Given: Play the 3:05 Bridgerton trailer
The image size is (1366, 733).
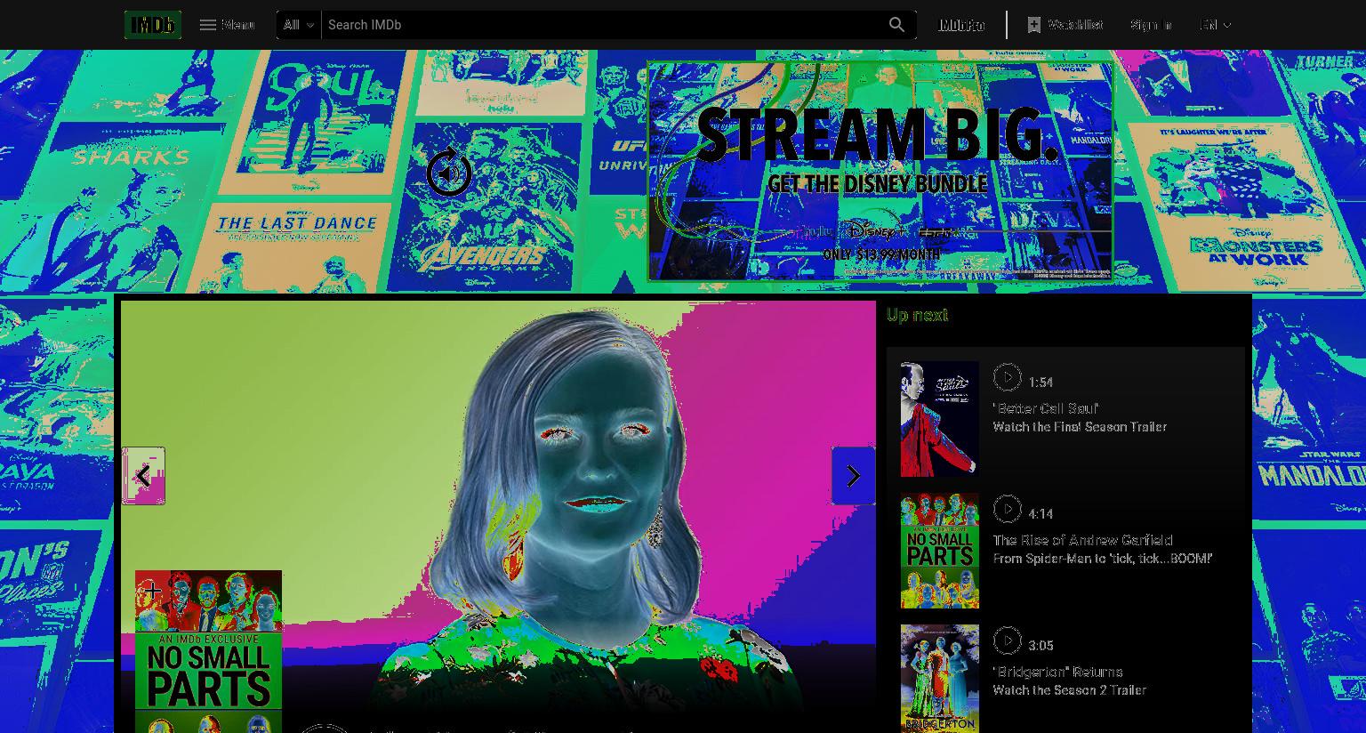Looking at the screenshot, I should click(x=1008, y=640).
